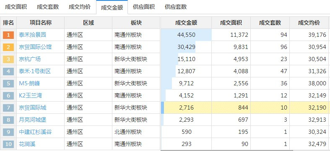
Task: Click the 44,550 amount bar cell
Action: (x=186, y=35)
